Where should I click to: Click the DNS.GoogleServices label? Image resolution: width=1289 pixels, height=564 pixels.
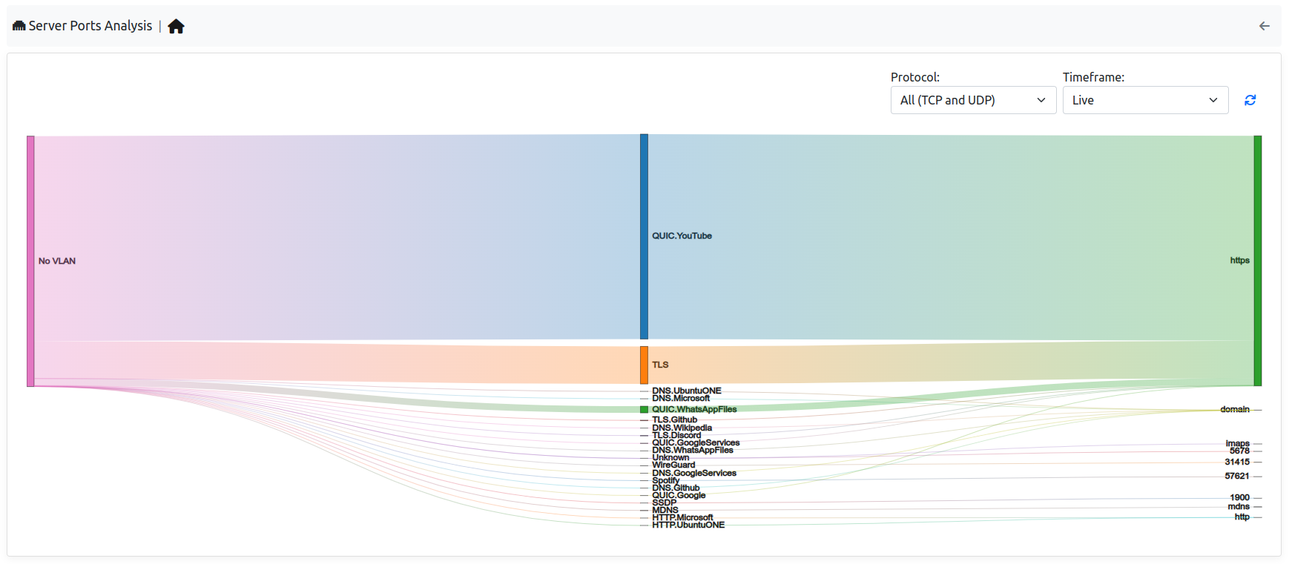[x=694, y=473]
